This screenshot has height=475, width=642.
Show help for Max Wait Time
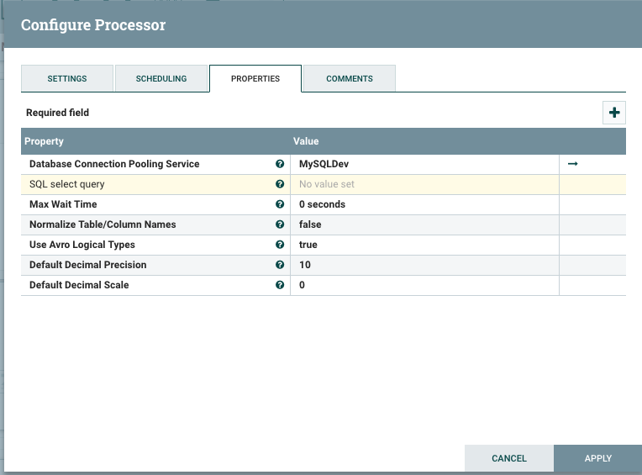pyautogui.click(x=280, y=204)
